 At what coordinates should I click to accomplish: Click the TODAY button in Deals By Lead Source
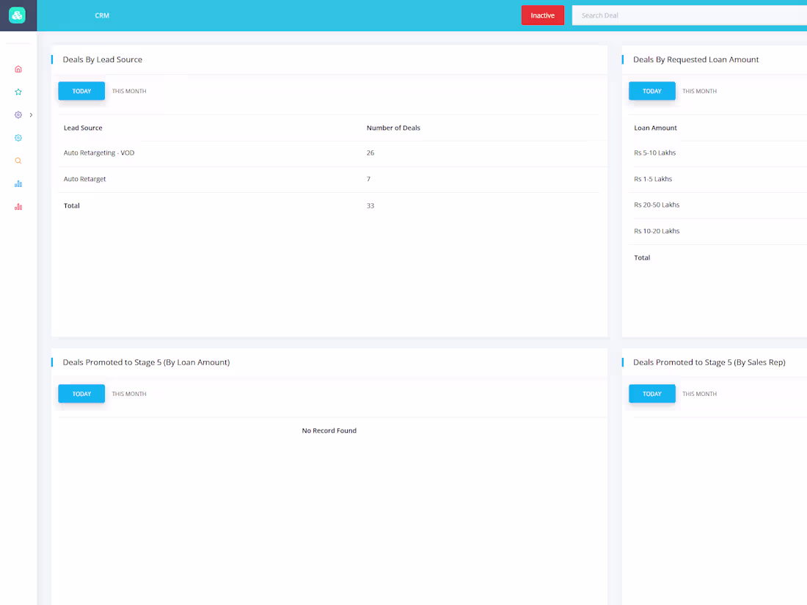(x=81, y=91)
